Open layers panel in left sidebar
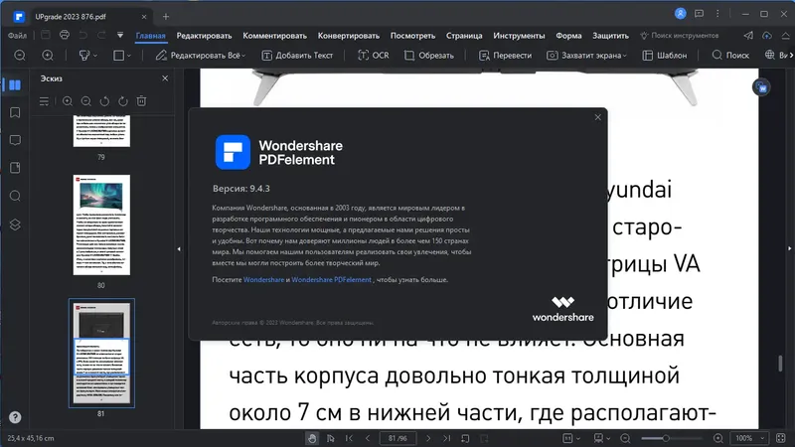Screen dimensions: 795x447 coord(15,224)
